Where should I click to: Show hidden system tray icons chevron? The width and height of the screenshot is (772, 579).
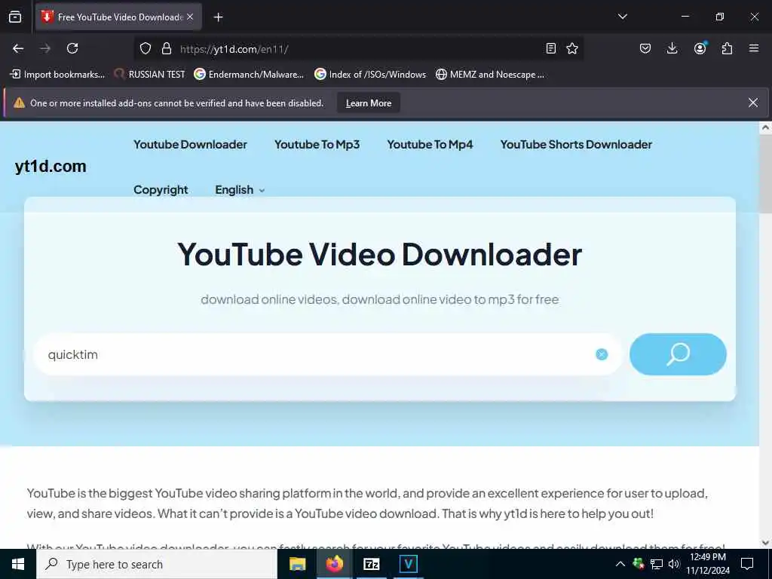620,564
